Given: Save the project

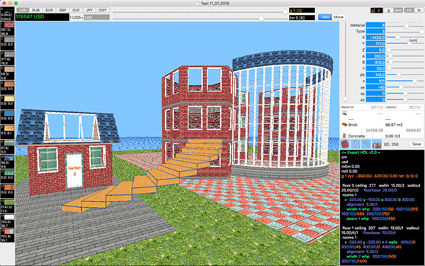Looking at the screenshot, I should (416, 144).
